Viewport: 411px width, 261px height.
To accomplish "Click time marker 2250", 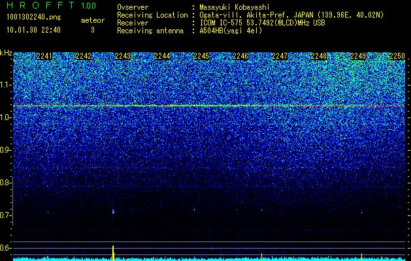I will (397, 56).
